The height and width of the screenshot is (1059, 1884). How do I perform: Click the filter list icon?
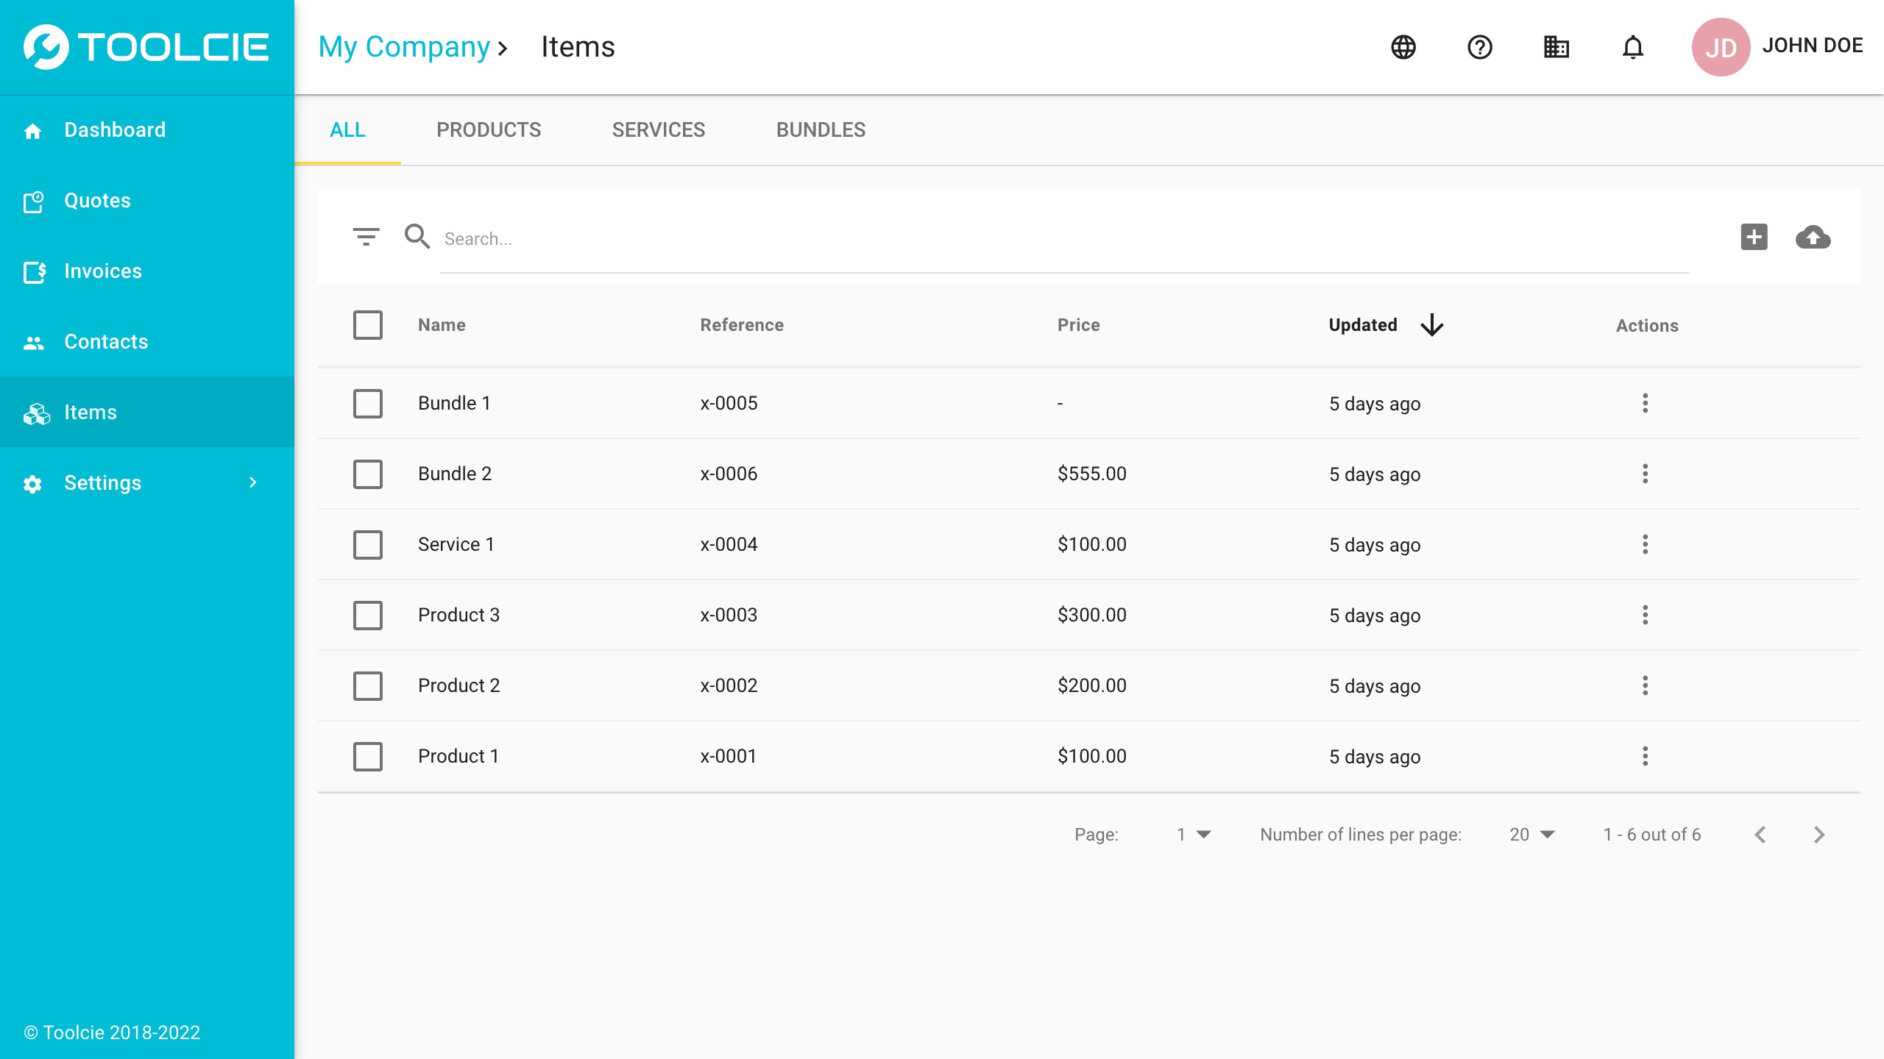(x=366, y=237)
